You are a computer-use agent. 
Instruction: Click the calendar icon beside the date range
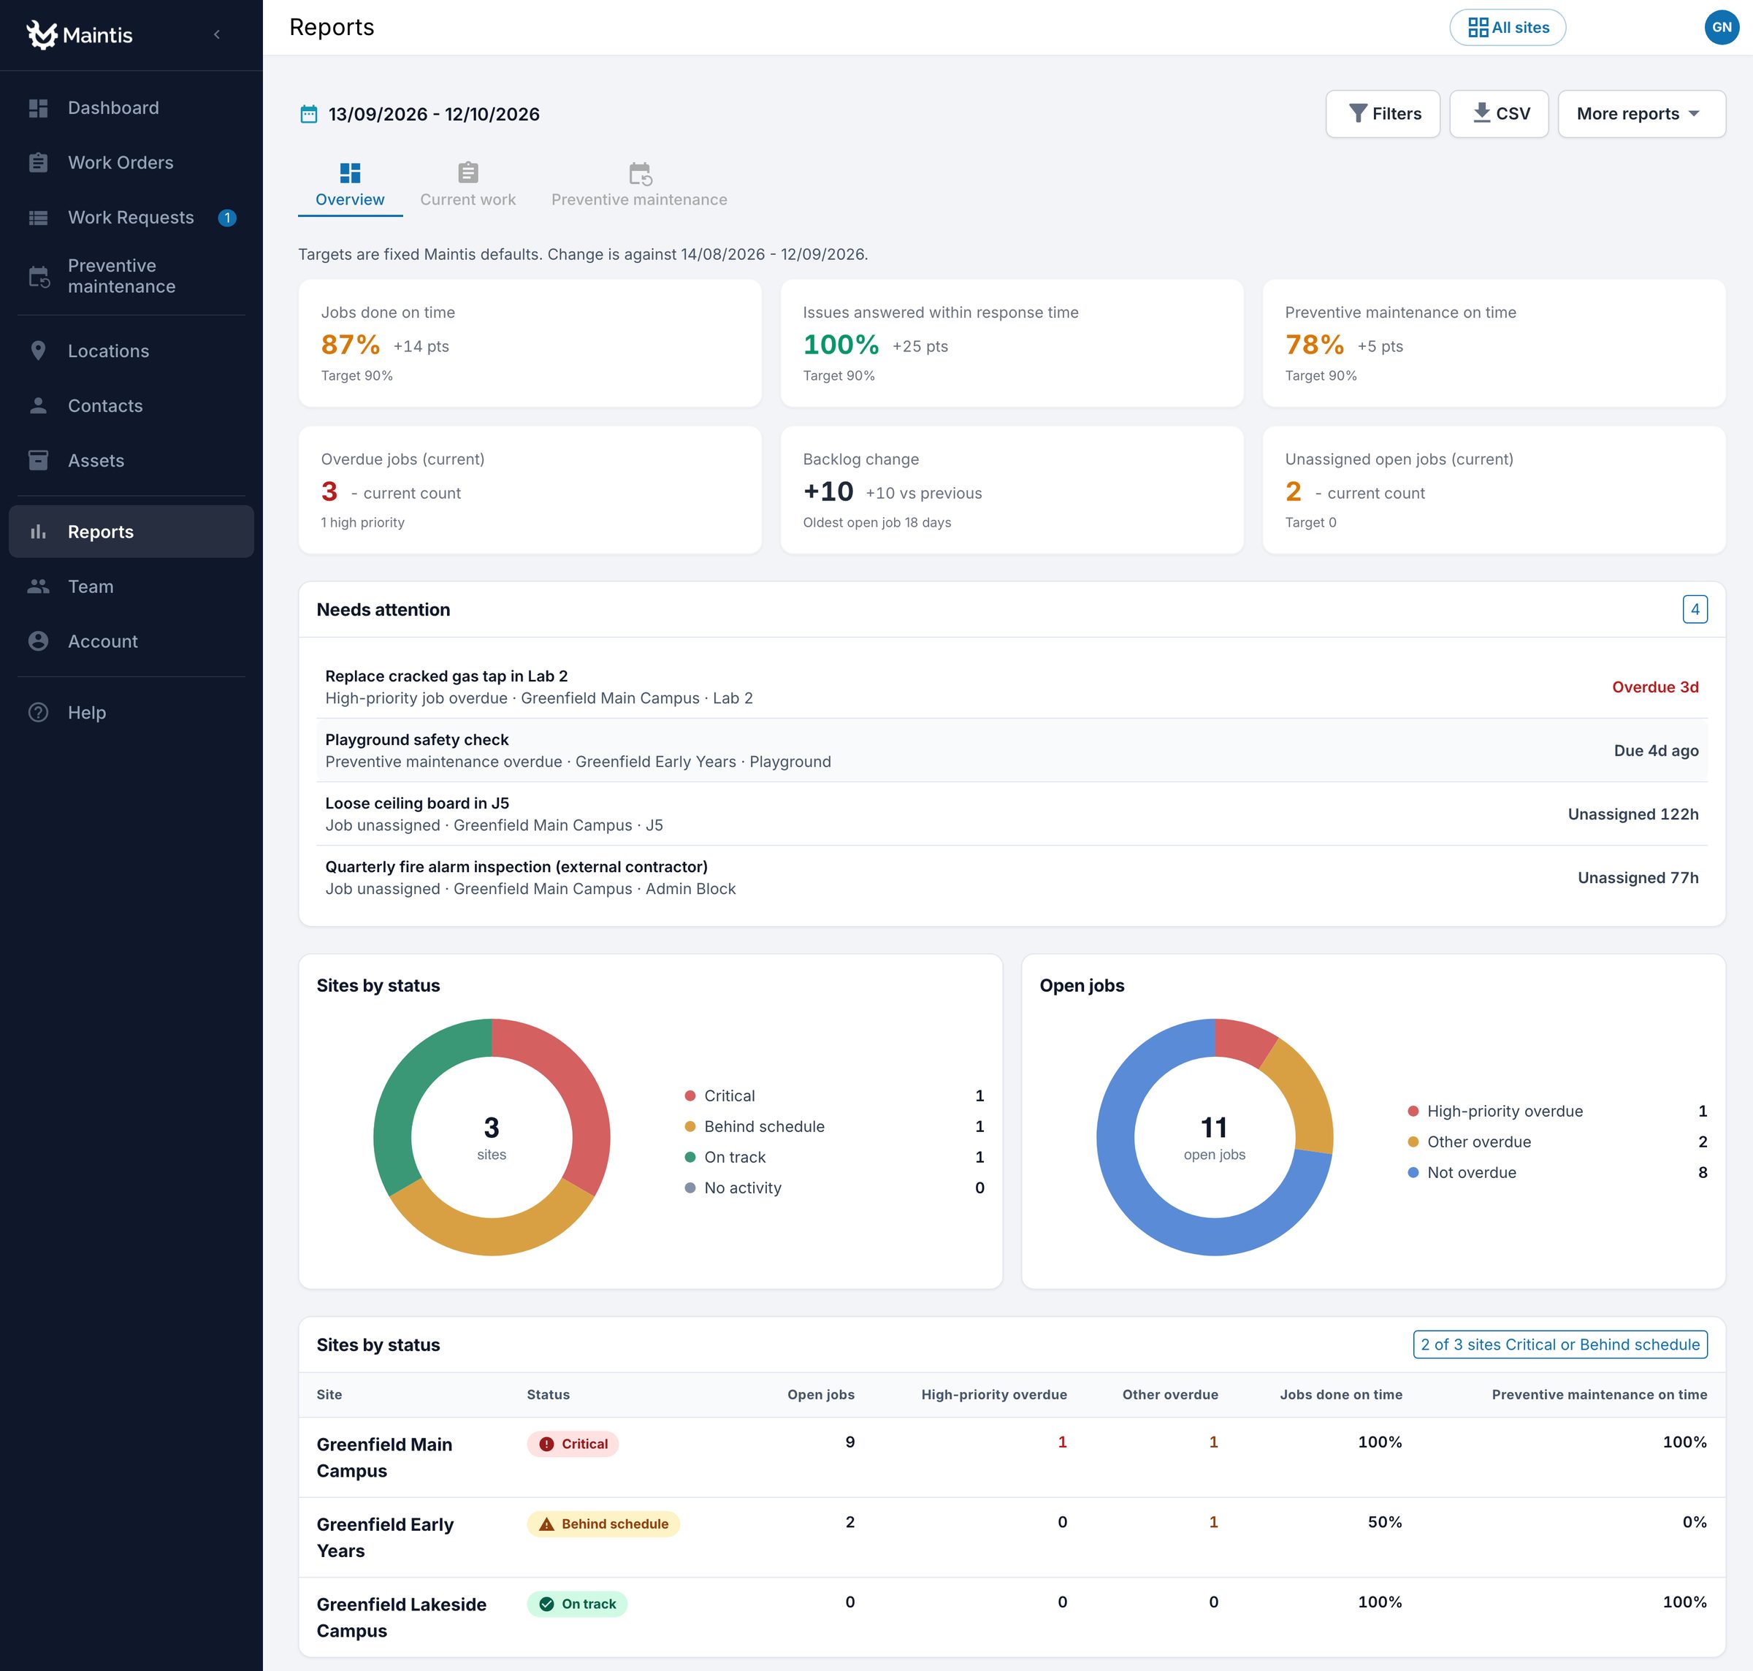point(308,114)
